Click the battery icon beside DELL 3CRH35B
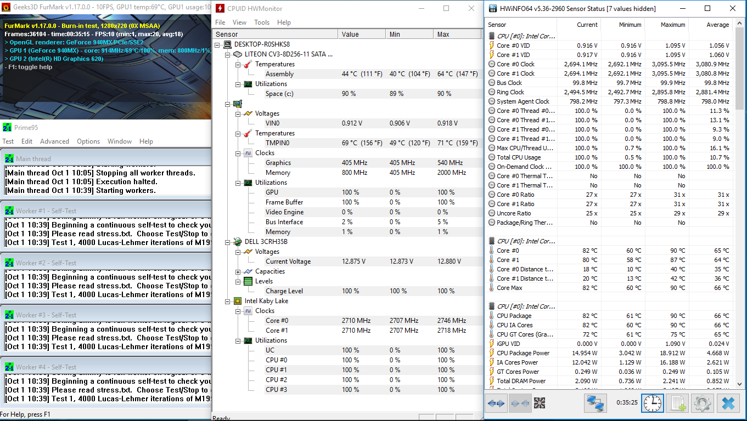This screenshot has width=747, height=421. (x=238, y=242)
